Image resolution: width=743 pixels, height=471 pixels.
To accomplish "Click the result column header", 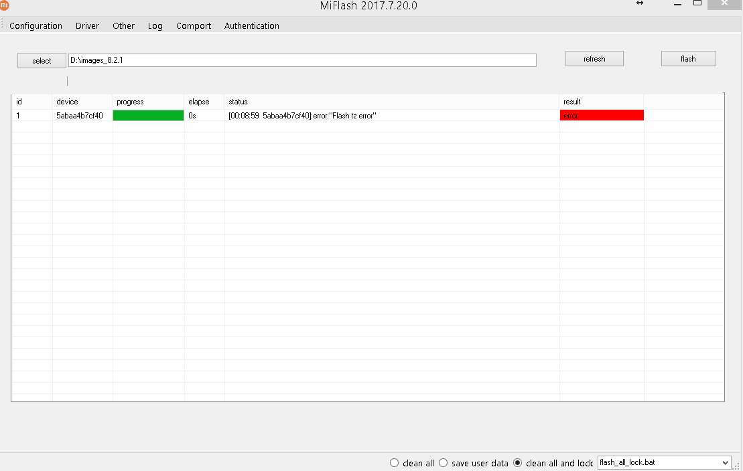I will pyautogui.click(x=602, y=102).
